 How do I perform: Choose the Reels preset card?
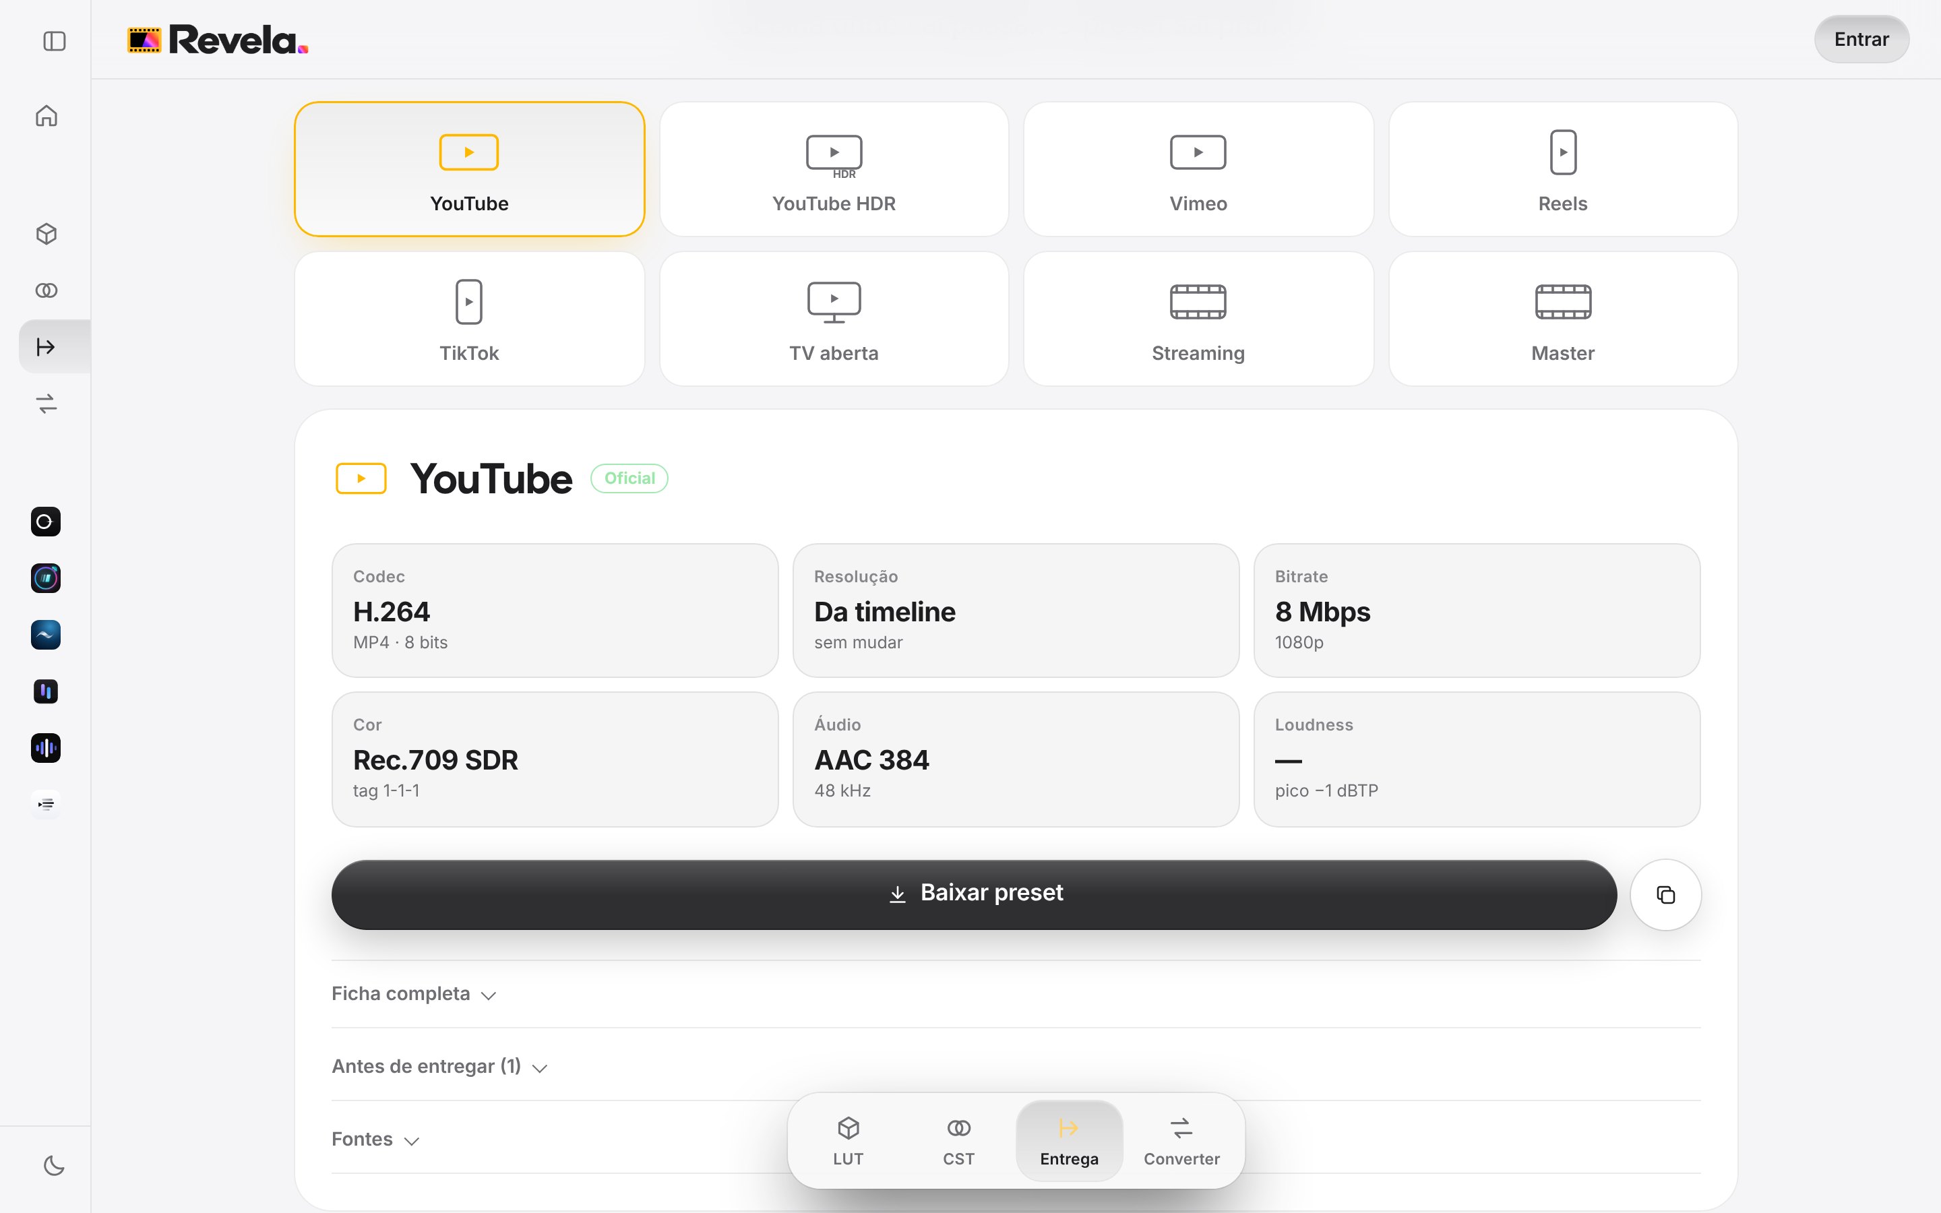[1562, 168]
